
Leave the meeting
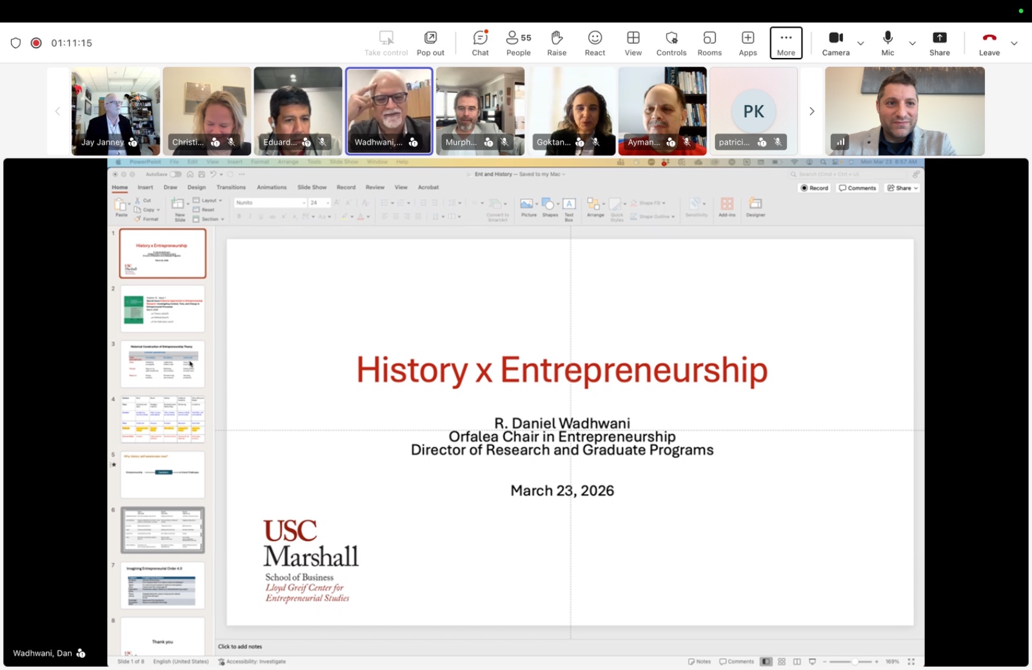coord(989,43)
